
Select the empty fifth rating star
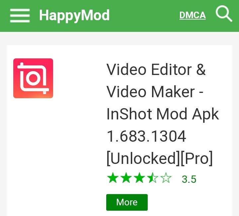point(166,178)
